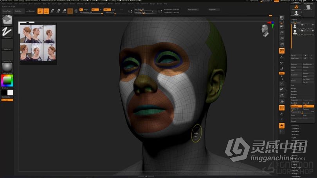The image size is (317, 178).
Task: Toggle visibility of second subtool eye icon
Action: pos(313,31)
